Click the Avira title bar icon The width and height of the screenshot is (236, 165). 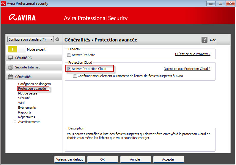click(3, 3)
